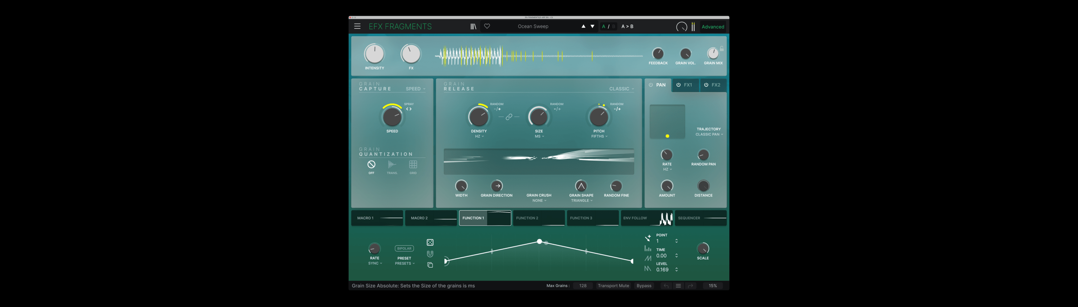Toggle Transport Mute
The width and height of the screenshot is (1078, 307).
pos(613,286)
